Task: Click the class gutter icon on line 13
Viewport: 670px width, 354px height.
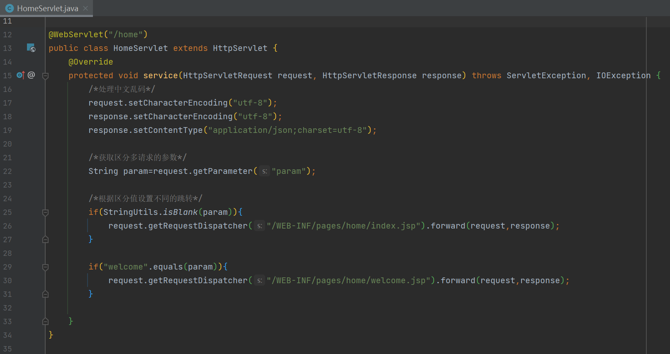Action: (x=31, y=48)
